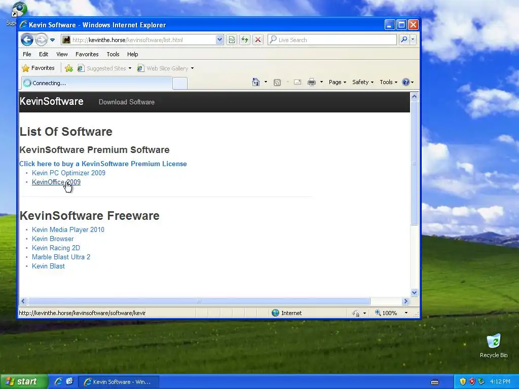The image size is (519, 389).
Task: Open the Favorites menu
Action: [x=87, y=54]
